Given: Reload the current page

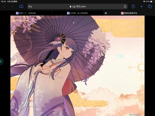Looking at the screenshot, I should coord(125,6).
